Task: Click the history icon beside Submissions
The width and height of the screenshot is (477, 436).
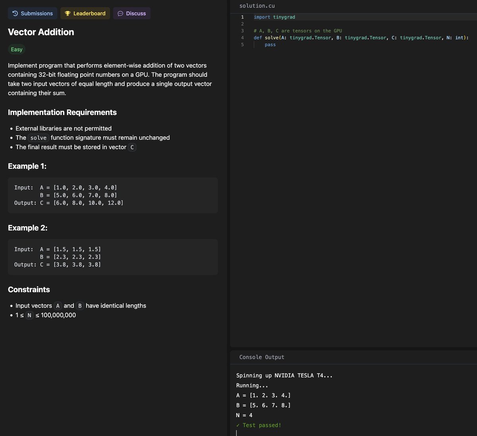Action: [15, 14]
